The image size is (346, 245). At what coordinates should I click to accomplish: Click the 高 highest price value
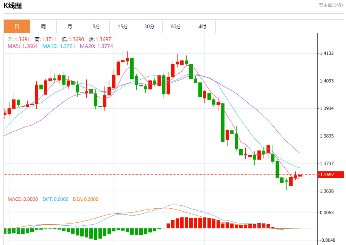(49, 39)
